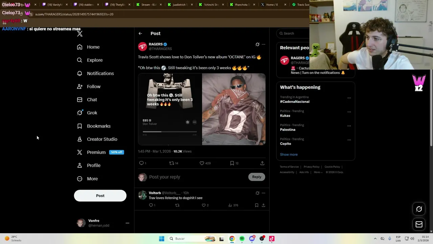Open options for #CadenaNacional trend
This screenshot has height=244, width=433.
pyautogui.click(x=349, y=98)
